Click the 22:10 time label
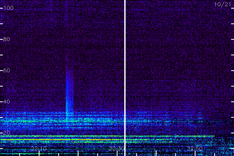This screenshot has height=156, width=234. coord(39,148)
